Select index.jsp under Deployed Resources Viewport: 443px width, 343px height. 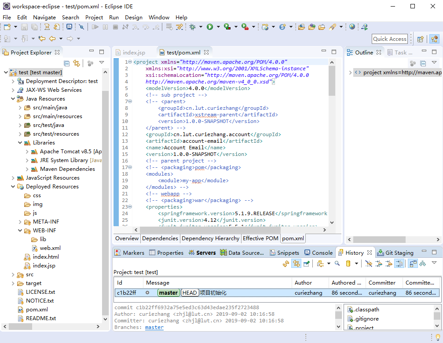44,265
